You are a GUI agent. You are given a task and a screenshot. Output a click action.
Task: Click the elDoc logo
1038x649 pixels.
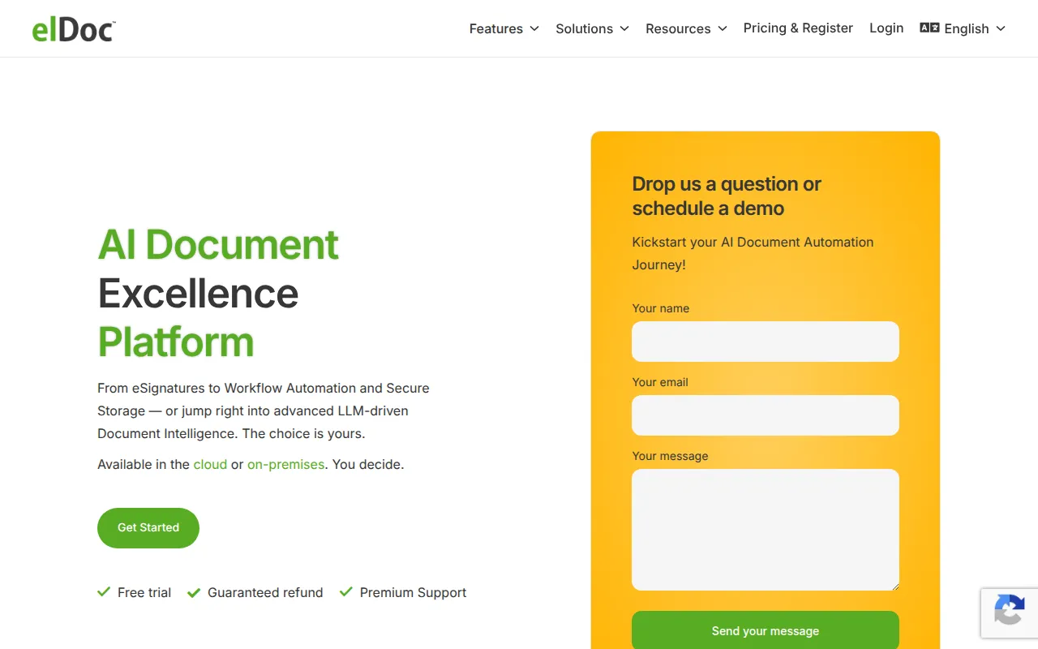74,29
